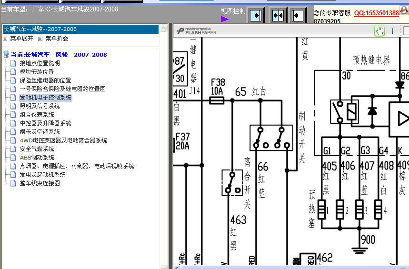Screen dimensions: 409x269
Task: Open 安全气囊系统 document
Action: point(37,149)
